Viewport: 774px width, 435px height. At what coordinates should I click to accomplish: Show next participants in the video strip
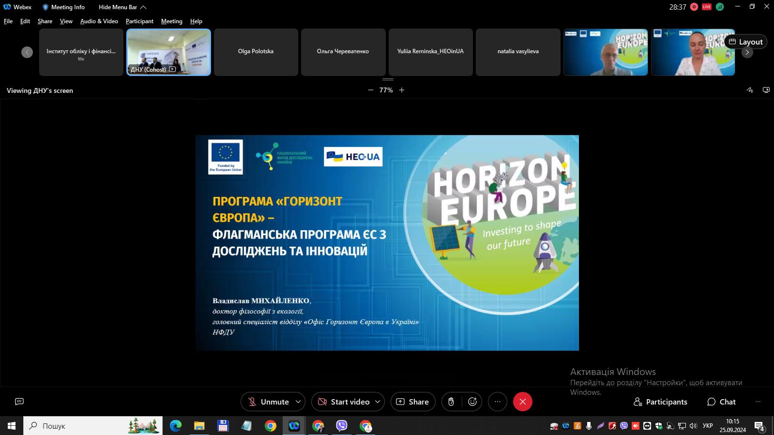[x=747, y=52]
